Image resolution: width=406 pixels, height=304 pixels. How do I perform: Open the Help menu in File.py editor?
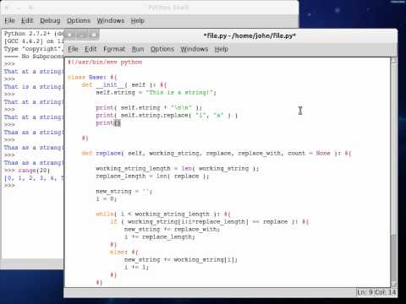pyautogui.click(x=222, y=49)
